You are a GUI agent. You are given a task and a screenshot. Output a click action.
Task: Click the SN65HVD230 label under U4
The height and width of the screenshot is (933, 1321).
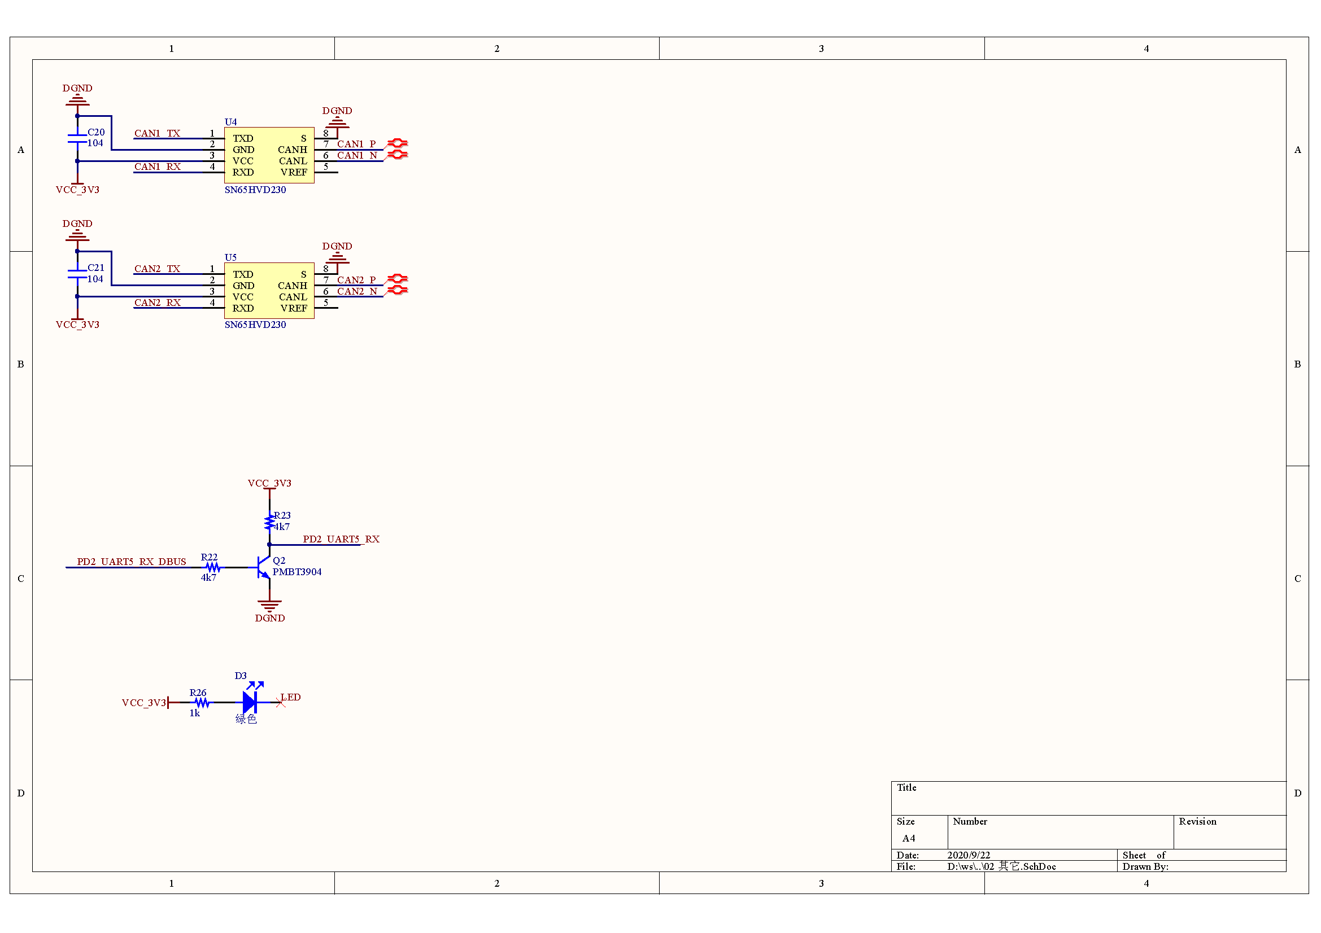point(255,190)
